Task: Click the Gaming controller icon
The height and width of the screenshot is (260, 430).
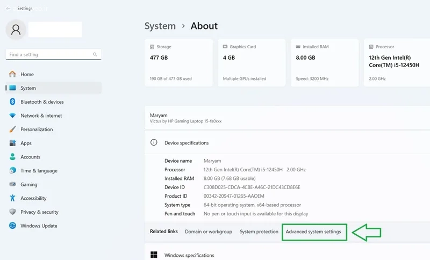Action: tap(12, 184)
